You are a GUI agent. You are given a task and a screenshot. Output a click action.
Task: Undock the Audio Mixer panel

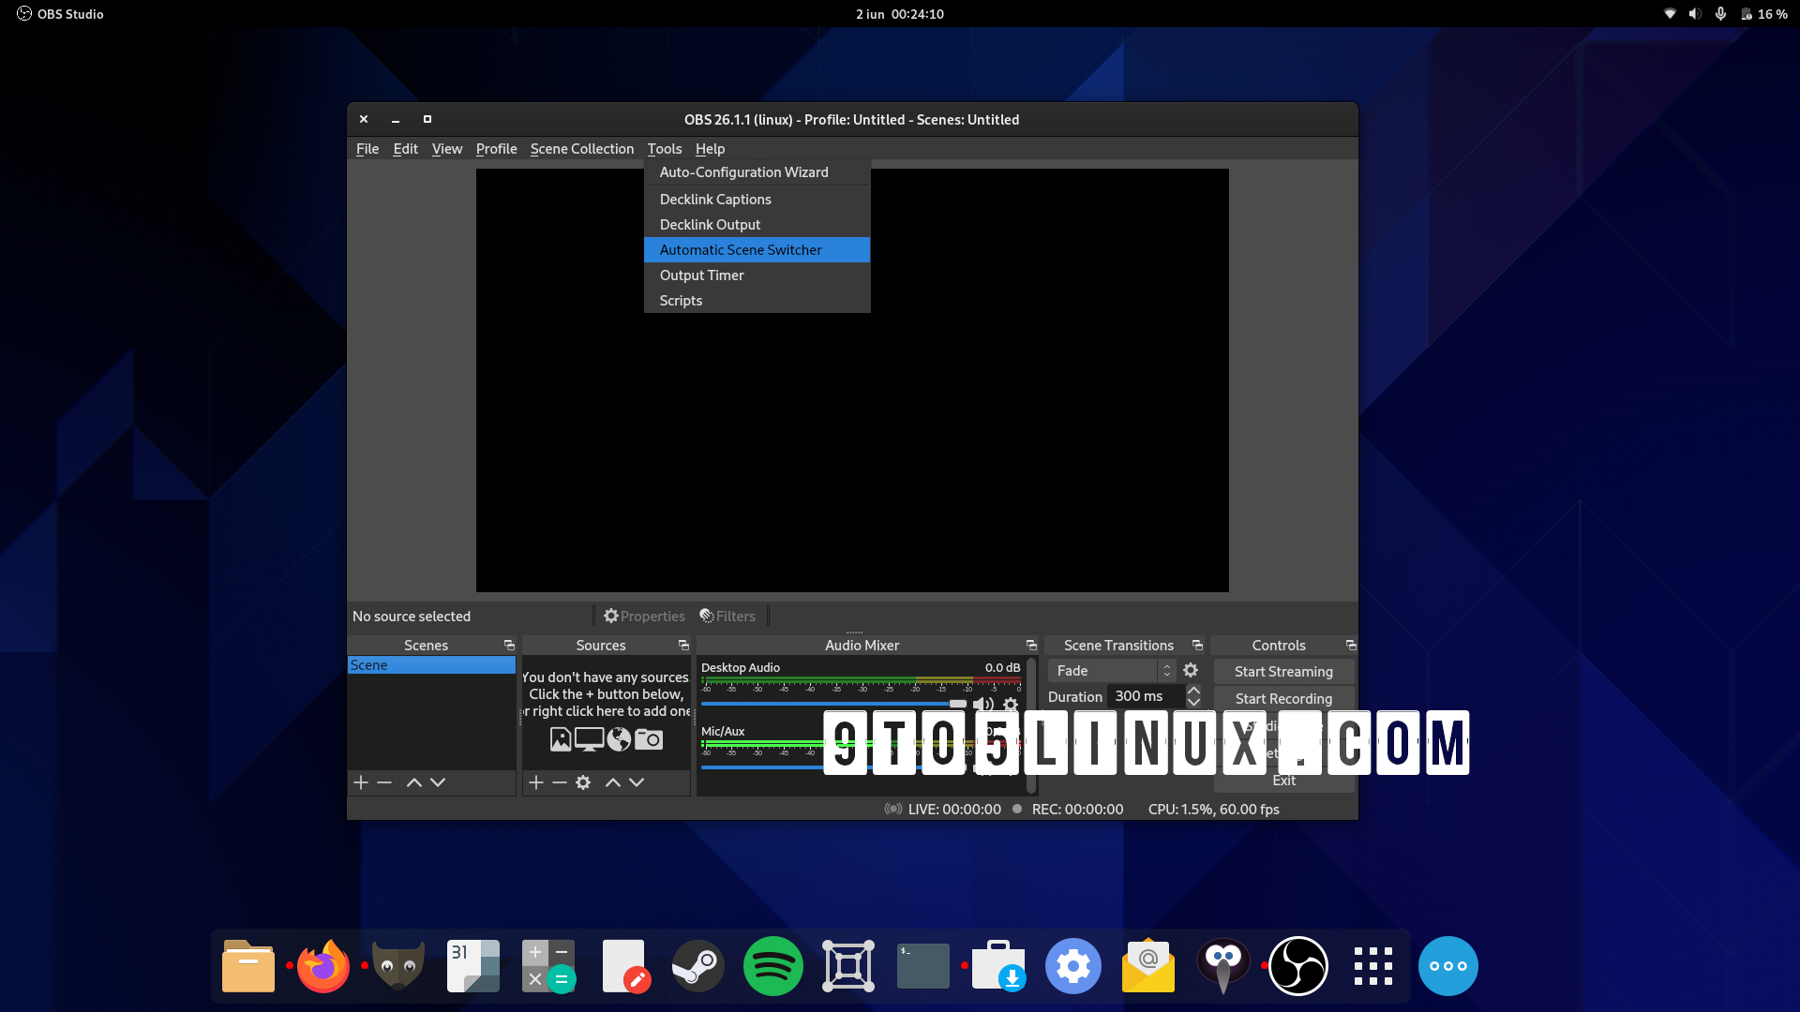click(1031, 646)
